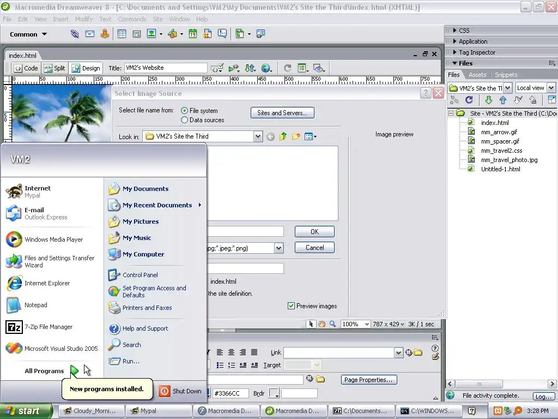Click the Hand tool in status bar
The height and width of the screenshot is (419, 558).
(322, 324)
